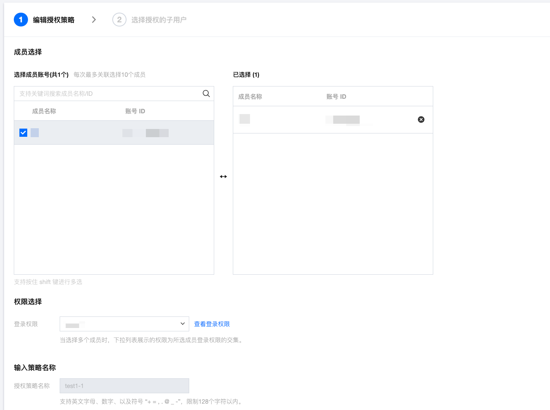Open the 查看登录权限 link
Screen dimensions: 550x410
coord(212,324)
